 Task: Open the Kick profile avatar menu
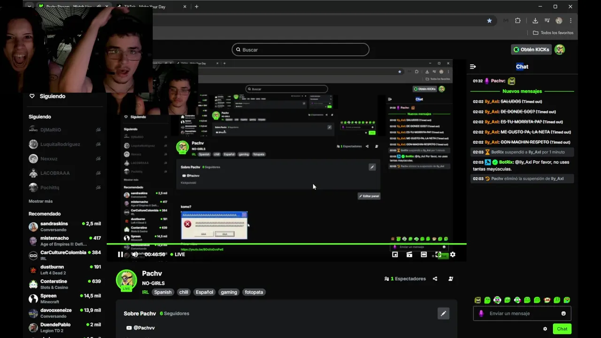pos(560,49)
